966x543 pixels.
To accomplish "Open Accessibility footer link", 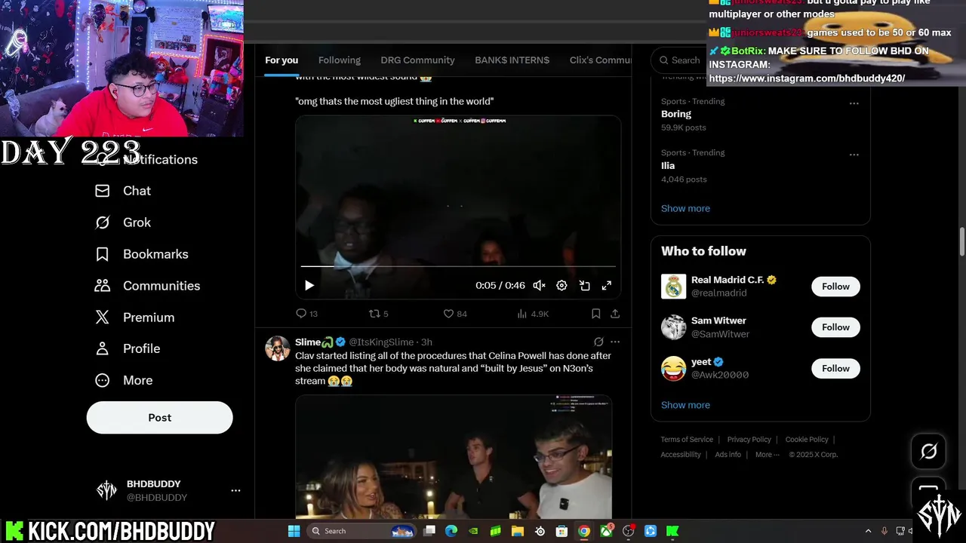I will [681, 455].
